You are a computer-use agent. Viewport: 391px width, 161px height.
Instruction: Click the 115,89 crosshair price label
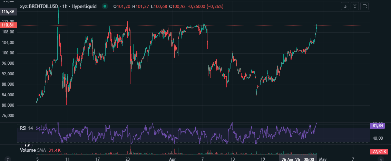point(8,12)
